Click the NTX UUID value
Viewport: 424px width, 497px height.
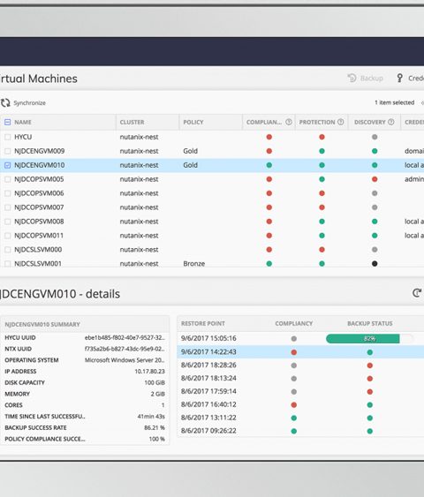click(x=125, y=349)
